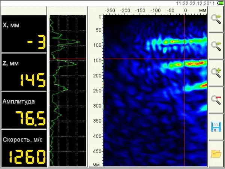Click the -100 mark on horizontal axis
Screen dimensions: 225x169
[155, 10]
